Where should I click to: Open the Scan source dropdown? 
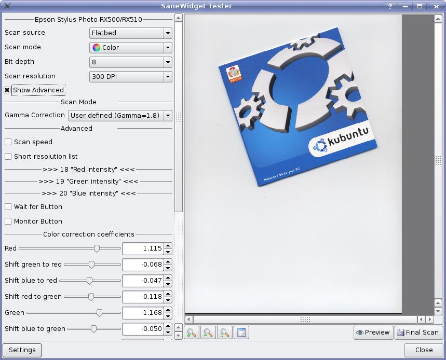130,33
